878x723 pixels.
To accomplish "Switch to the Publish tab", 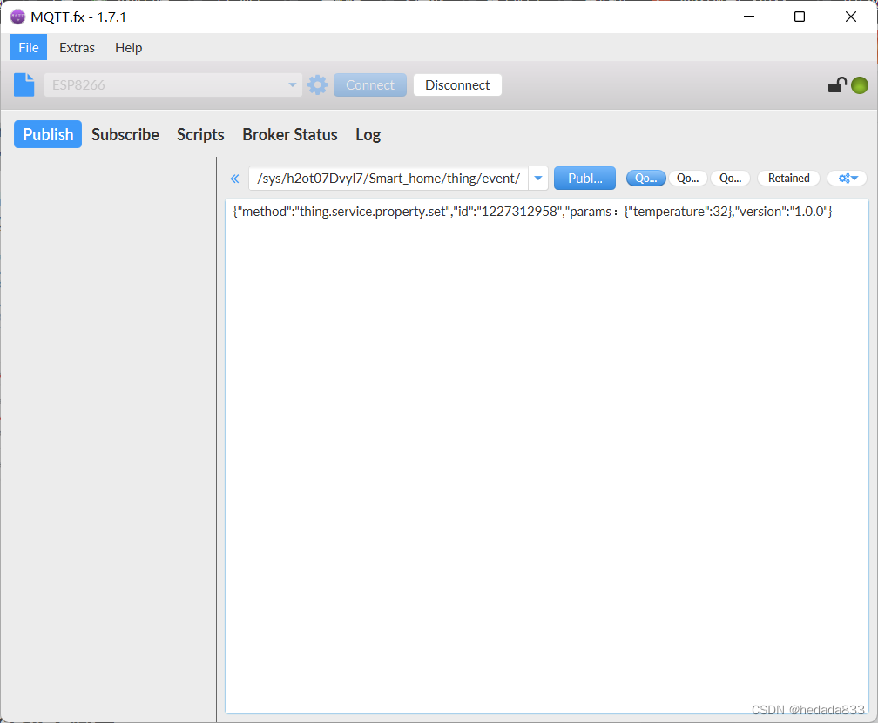I will (48, 134).
